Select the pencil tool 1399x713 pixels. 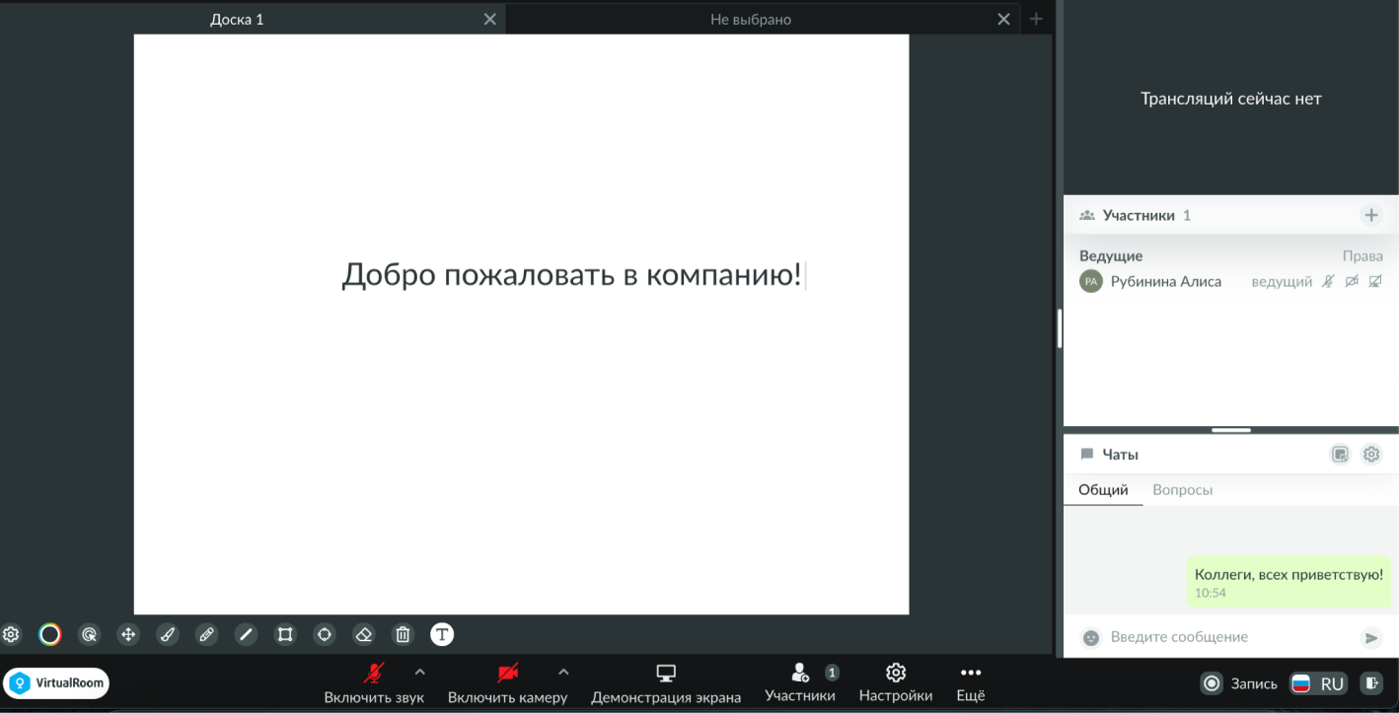tap(206, 634)
